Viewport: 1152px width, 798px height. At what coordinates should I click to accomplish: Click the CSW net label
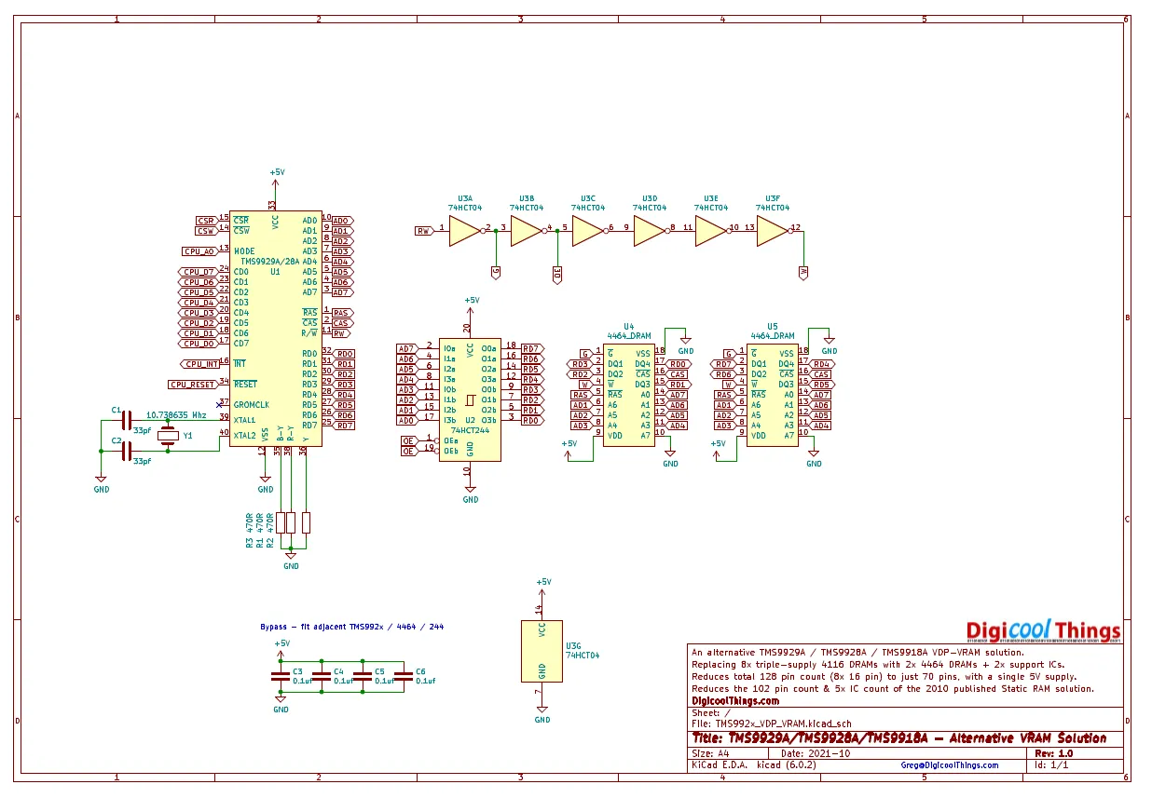pos(205,231)
